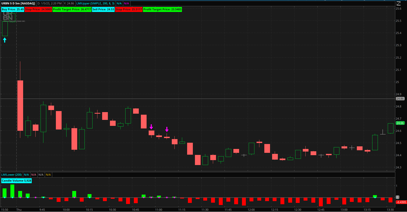This screenshot has width=407, height=212.
Task: Select the Sell Price: 24.53 label
Action: 103,9
